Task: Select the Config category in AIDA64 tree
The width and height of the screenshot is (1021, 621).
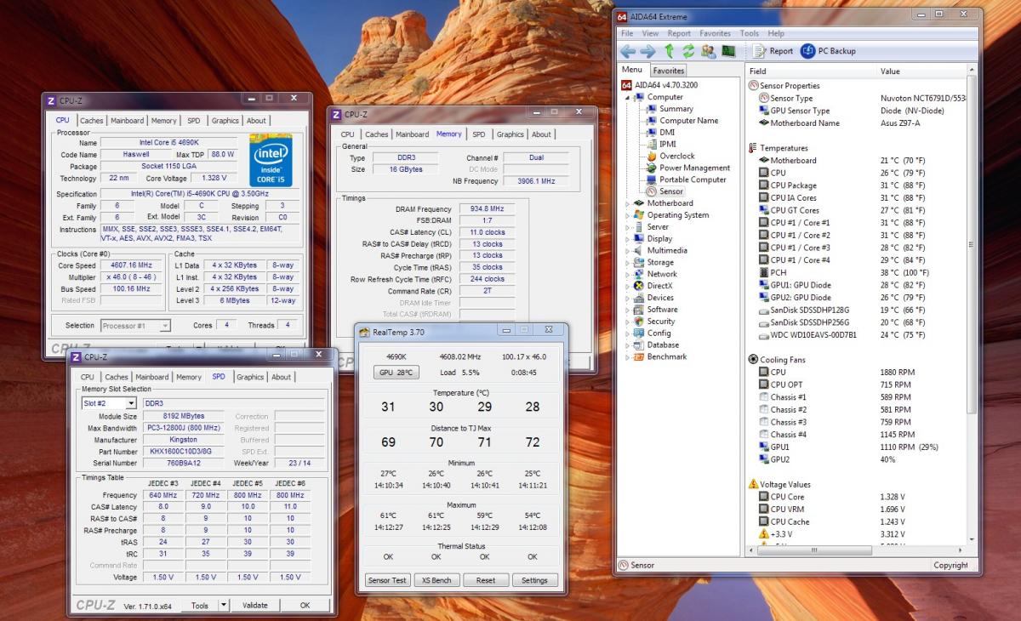Action: [652, 333]
